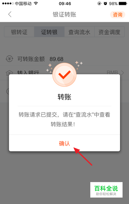
Task: Switch to the 银转证 tab
Action: [x=19, y=32]
